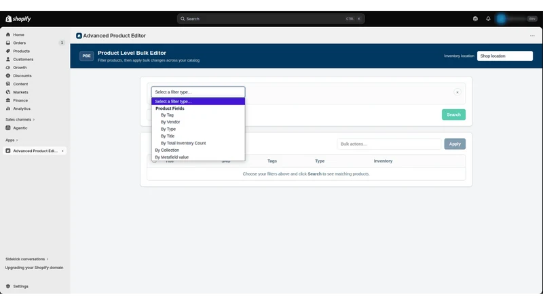Open Markets from the sidebar
Viewport: 543px width, 305px height.
(20, 92)
